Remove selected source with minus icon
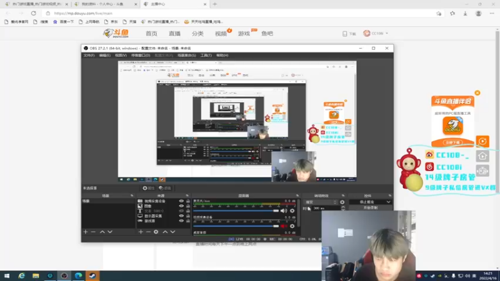 click(148, 232)
